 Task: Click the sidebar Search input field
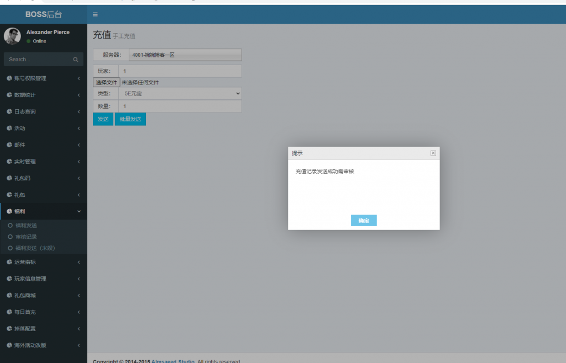point(39,60)
